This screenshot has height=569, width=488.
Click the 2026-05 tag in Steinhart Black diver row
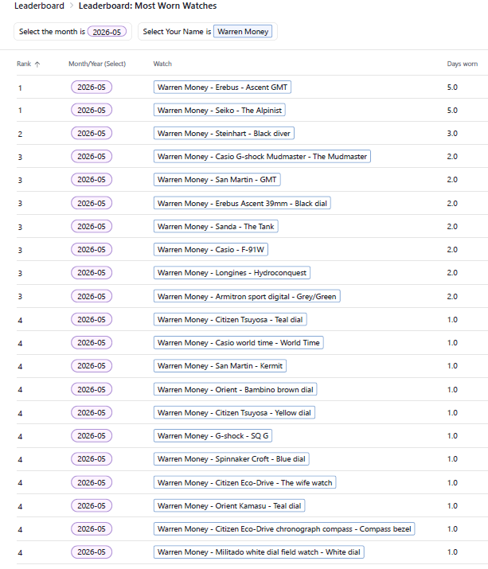coord(92,133)
